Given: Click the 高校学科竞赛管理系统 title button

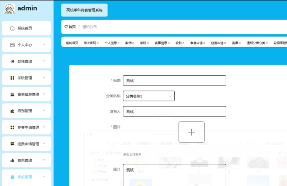Looking at the screenshot, I should [x=84, y=10].
